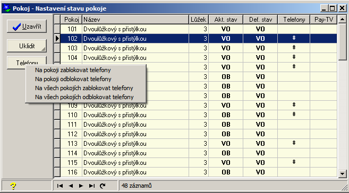Select room 115 cell
The image size is (349, 193).
coord(72,163)
